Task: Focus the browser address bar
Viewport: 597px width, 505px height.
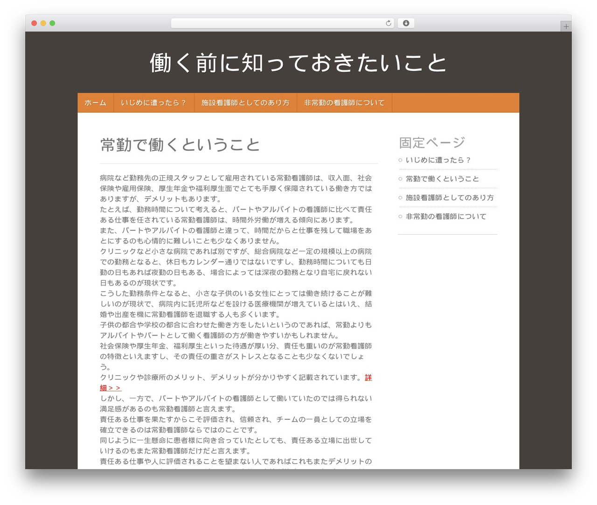Action: (283, 23)
